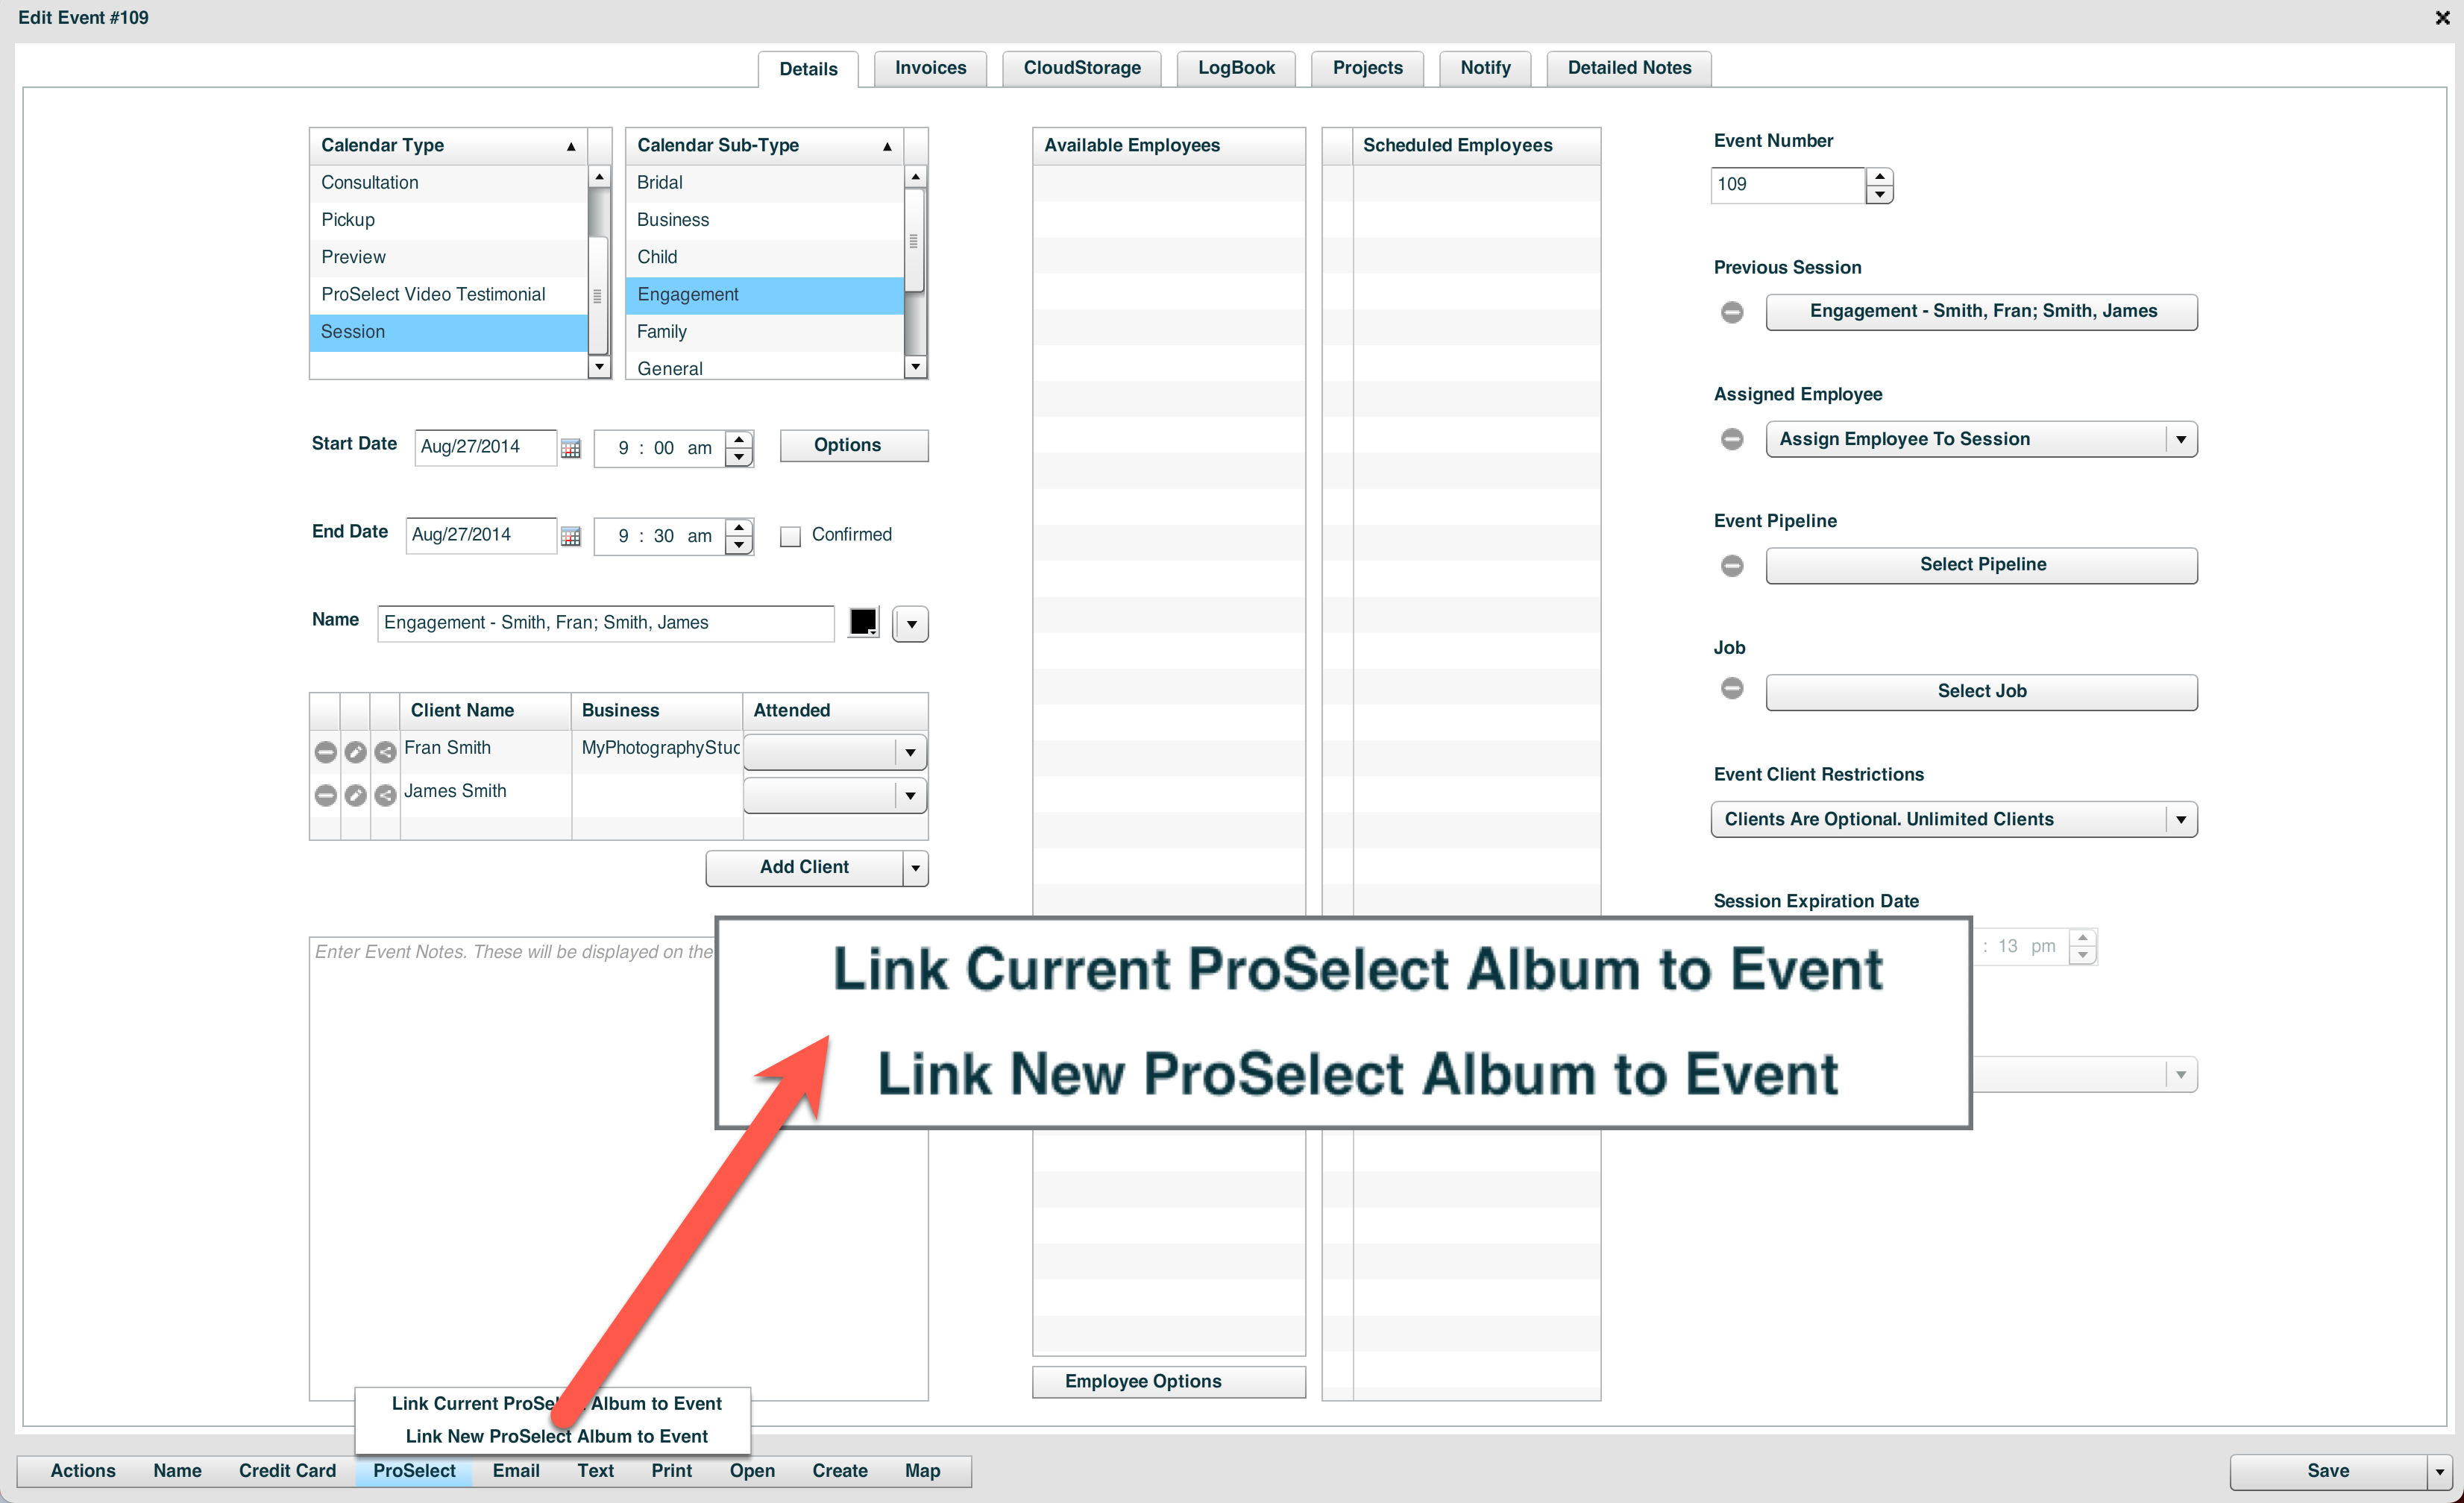Expand the Assign Employee To Session dropdown
This screenshot has height=1503, width=2464.
pos(2180,439)
